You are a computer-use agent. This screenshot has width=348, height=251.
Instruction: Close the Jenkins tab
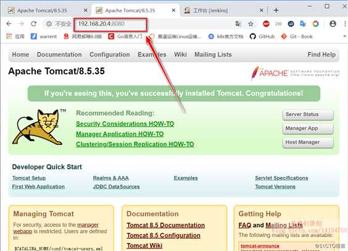[x=262, y=11]
